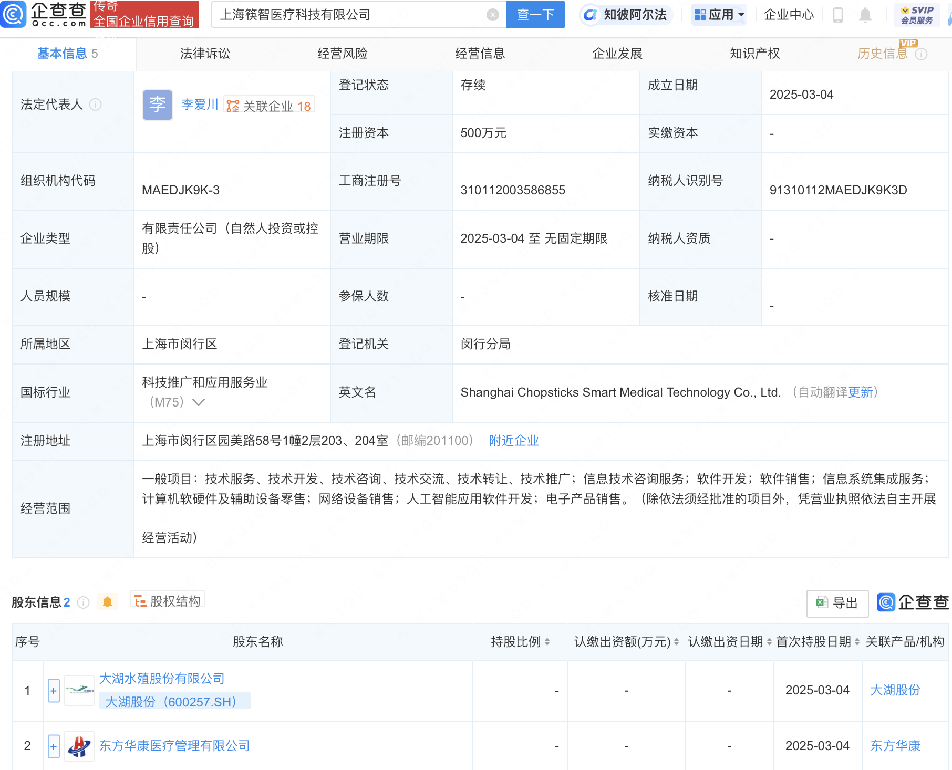Click 知彼阿尔法 AI assistant button

point(626,15)
